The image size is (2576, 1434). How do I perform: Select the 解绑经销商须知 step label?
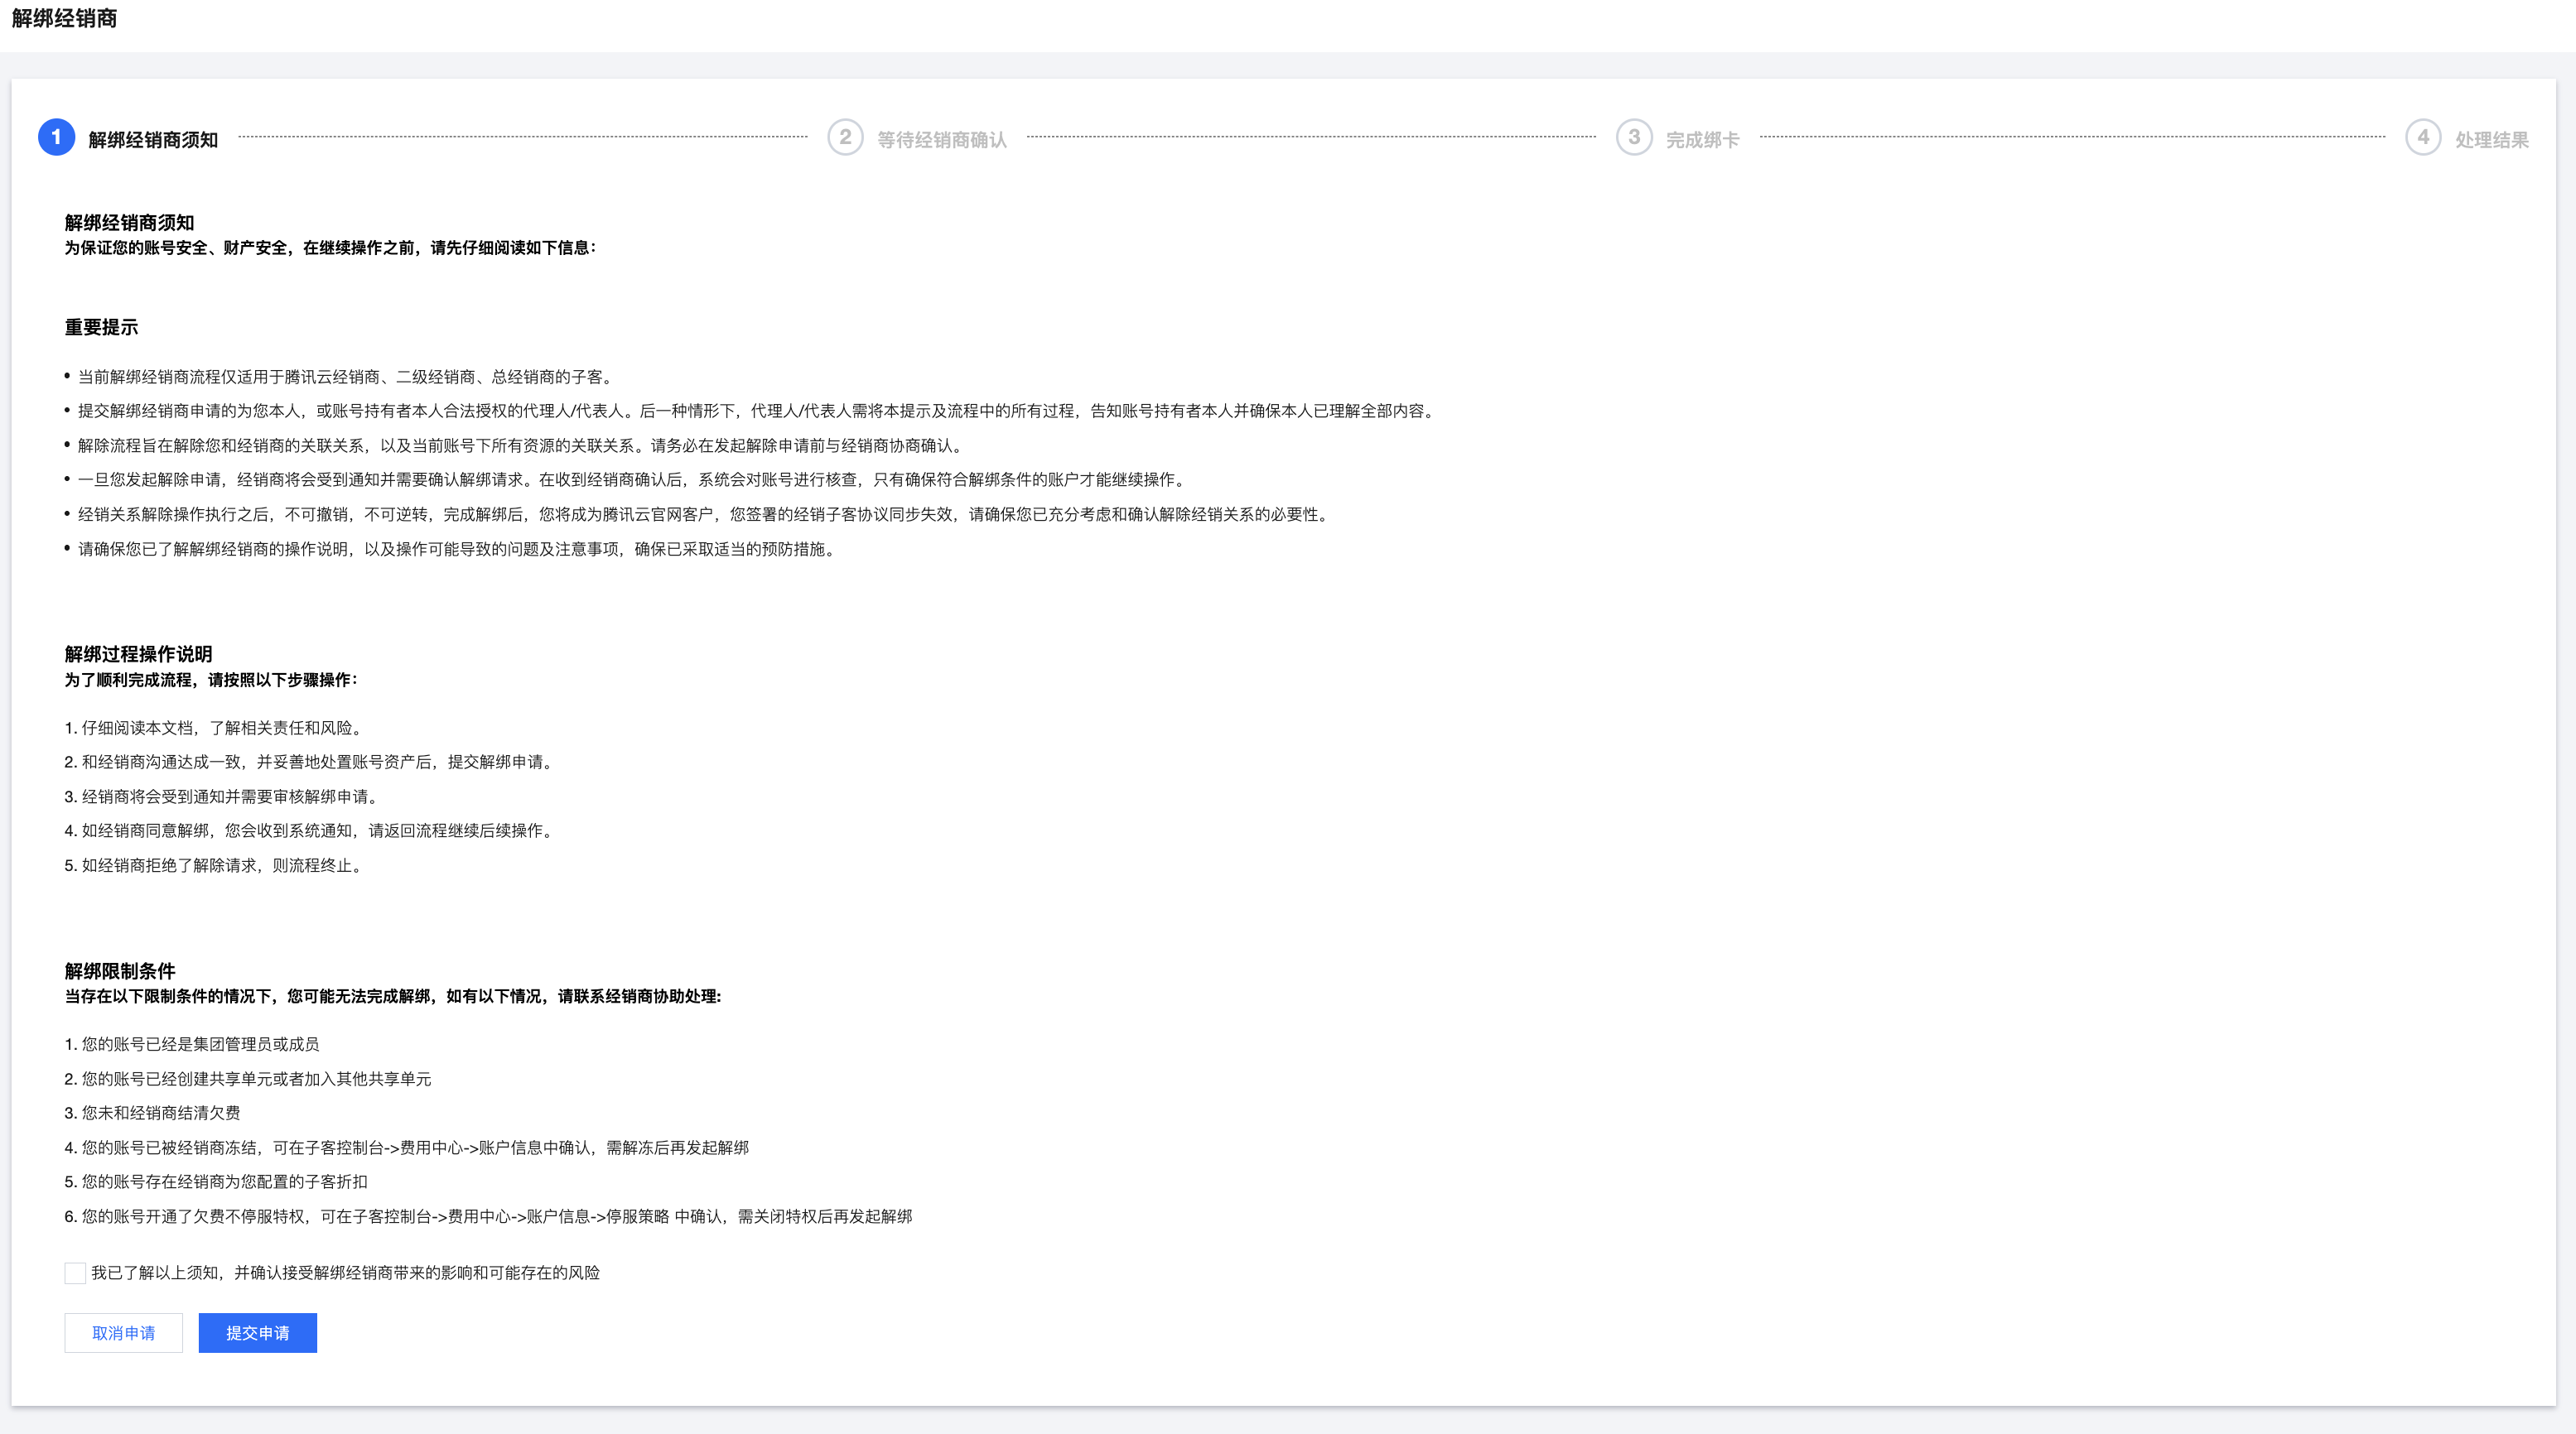pyautogui.click(x=153, y=140)
